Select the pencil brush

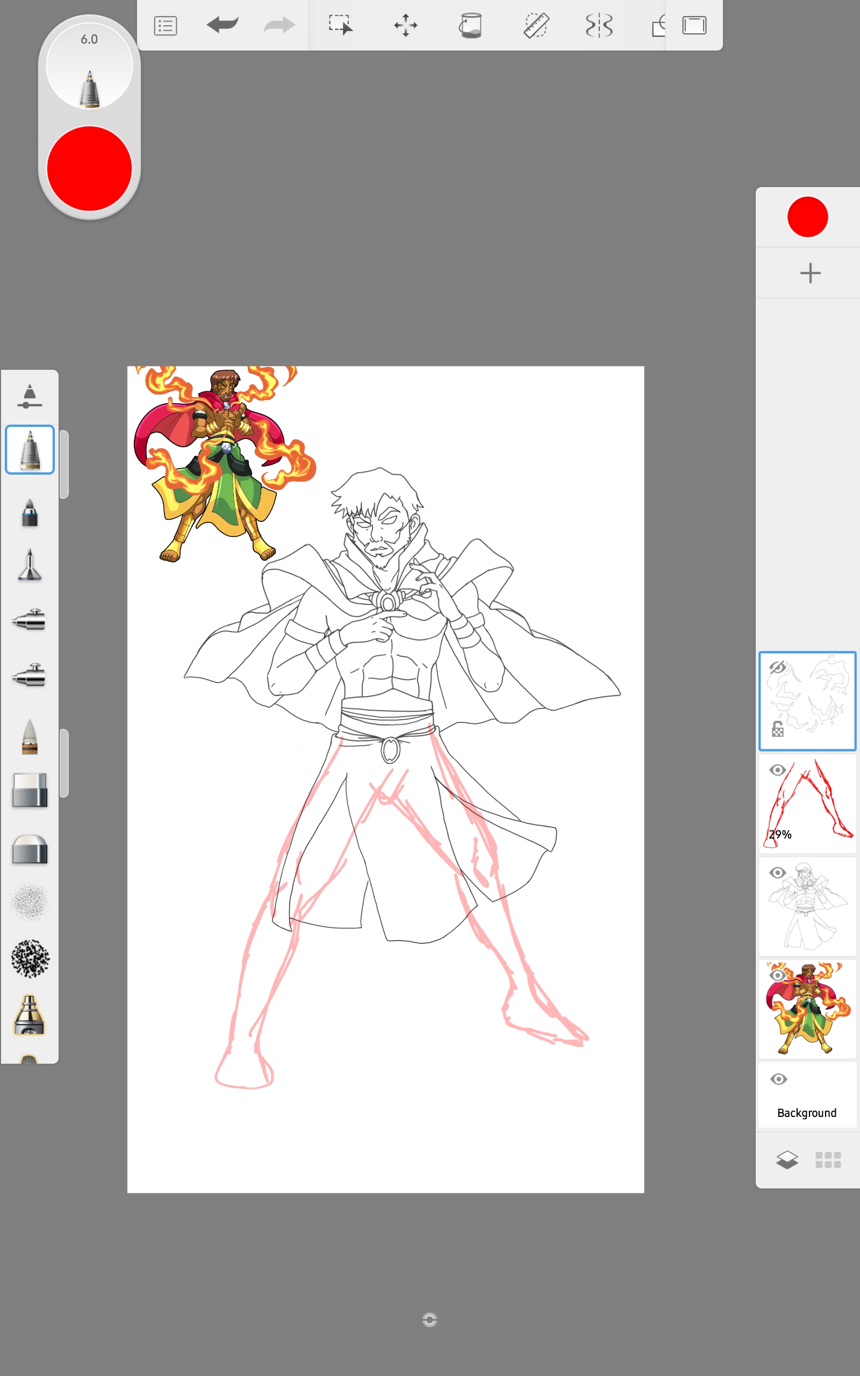point(30,450)
